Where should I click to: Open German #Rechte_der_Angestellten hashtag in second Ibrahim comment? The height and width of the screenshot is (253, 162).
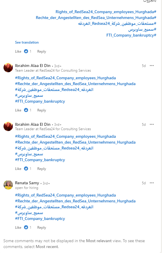click(x=75, y=142)
